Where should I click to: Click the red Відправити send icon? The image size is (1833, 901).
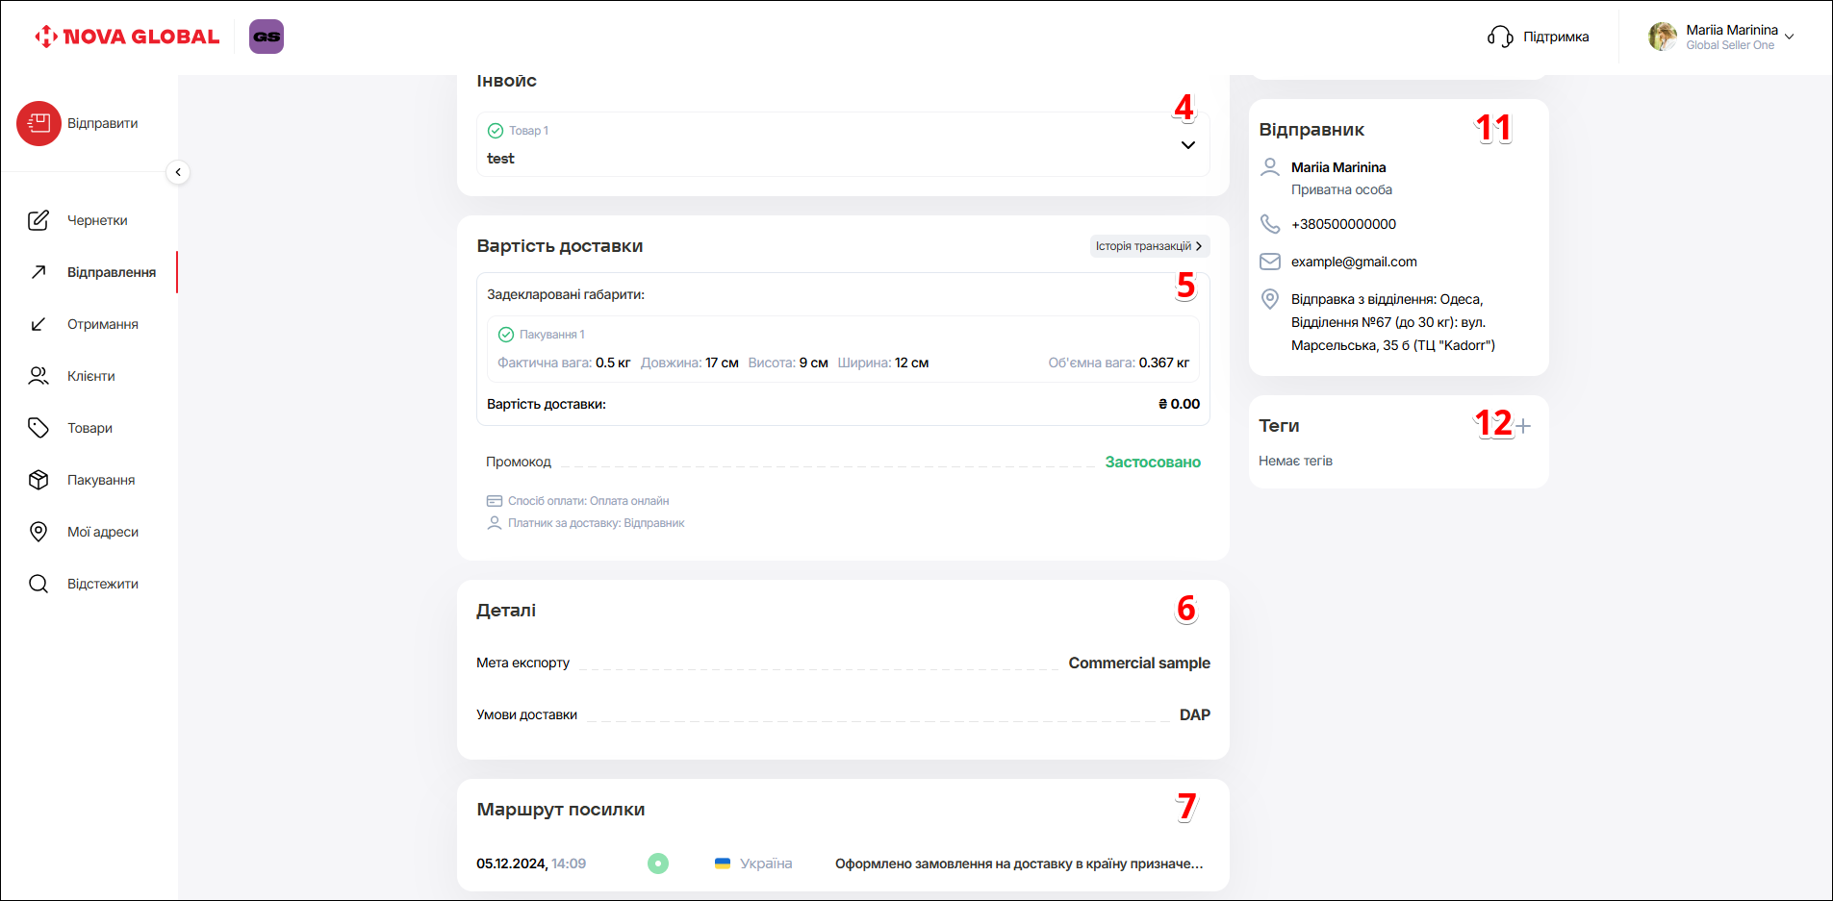[38, 124]
